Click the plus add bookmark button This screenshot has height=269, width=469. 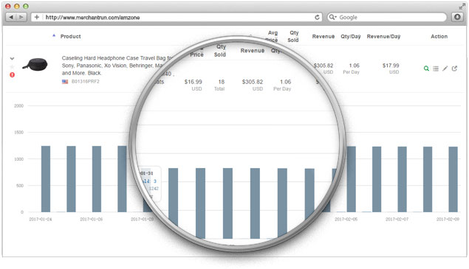[x=36, y=17]
